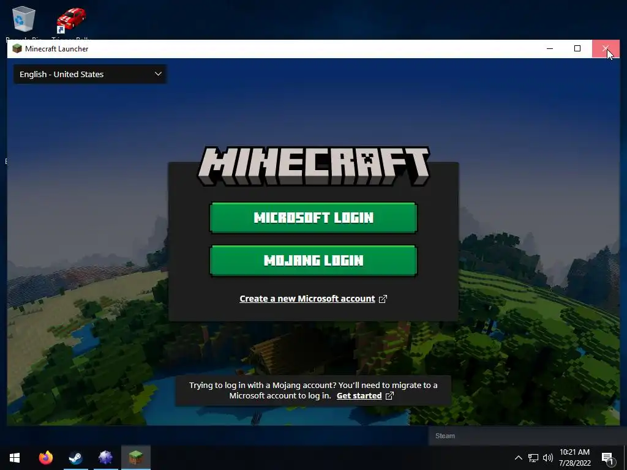Click the Microsoft Login button
This screenshot has height=470, width=627.
pyautogui.click(x=313, y=217)
